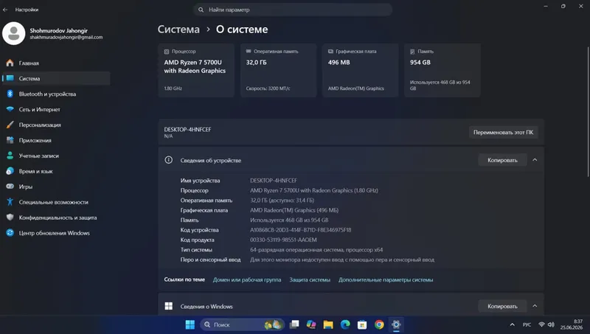
Task: Open Защита системы link
Action: tap(310, 279)
